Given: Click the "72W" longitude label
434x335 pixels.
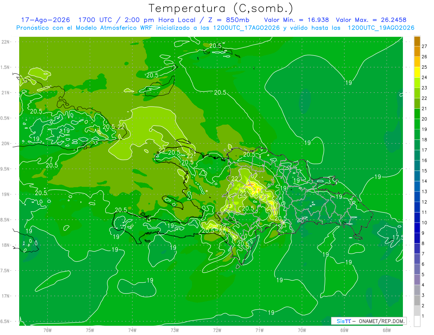Looking at the screenshot, I should point(217,330).
